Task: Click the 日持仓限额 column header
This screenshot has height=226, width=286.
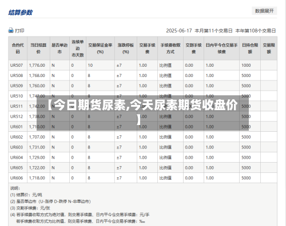Action: pos(250,49)
